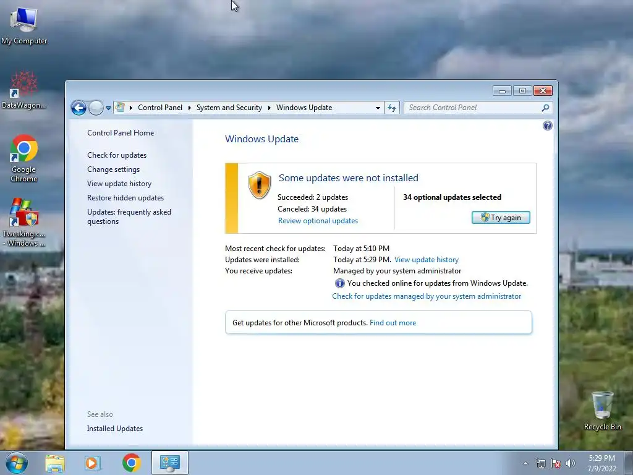633x475 pixels.
Task: Click Find out more link
Action: click(393, 323)
